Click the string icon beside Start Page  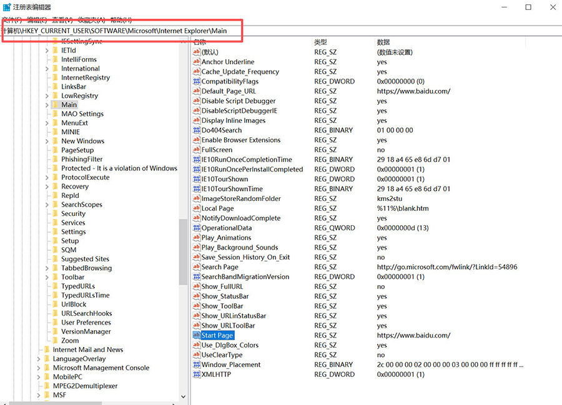[x=196, y=335]
